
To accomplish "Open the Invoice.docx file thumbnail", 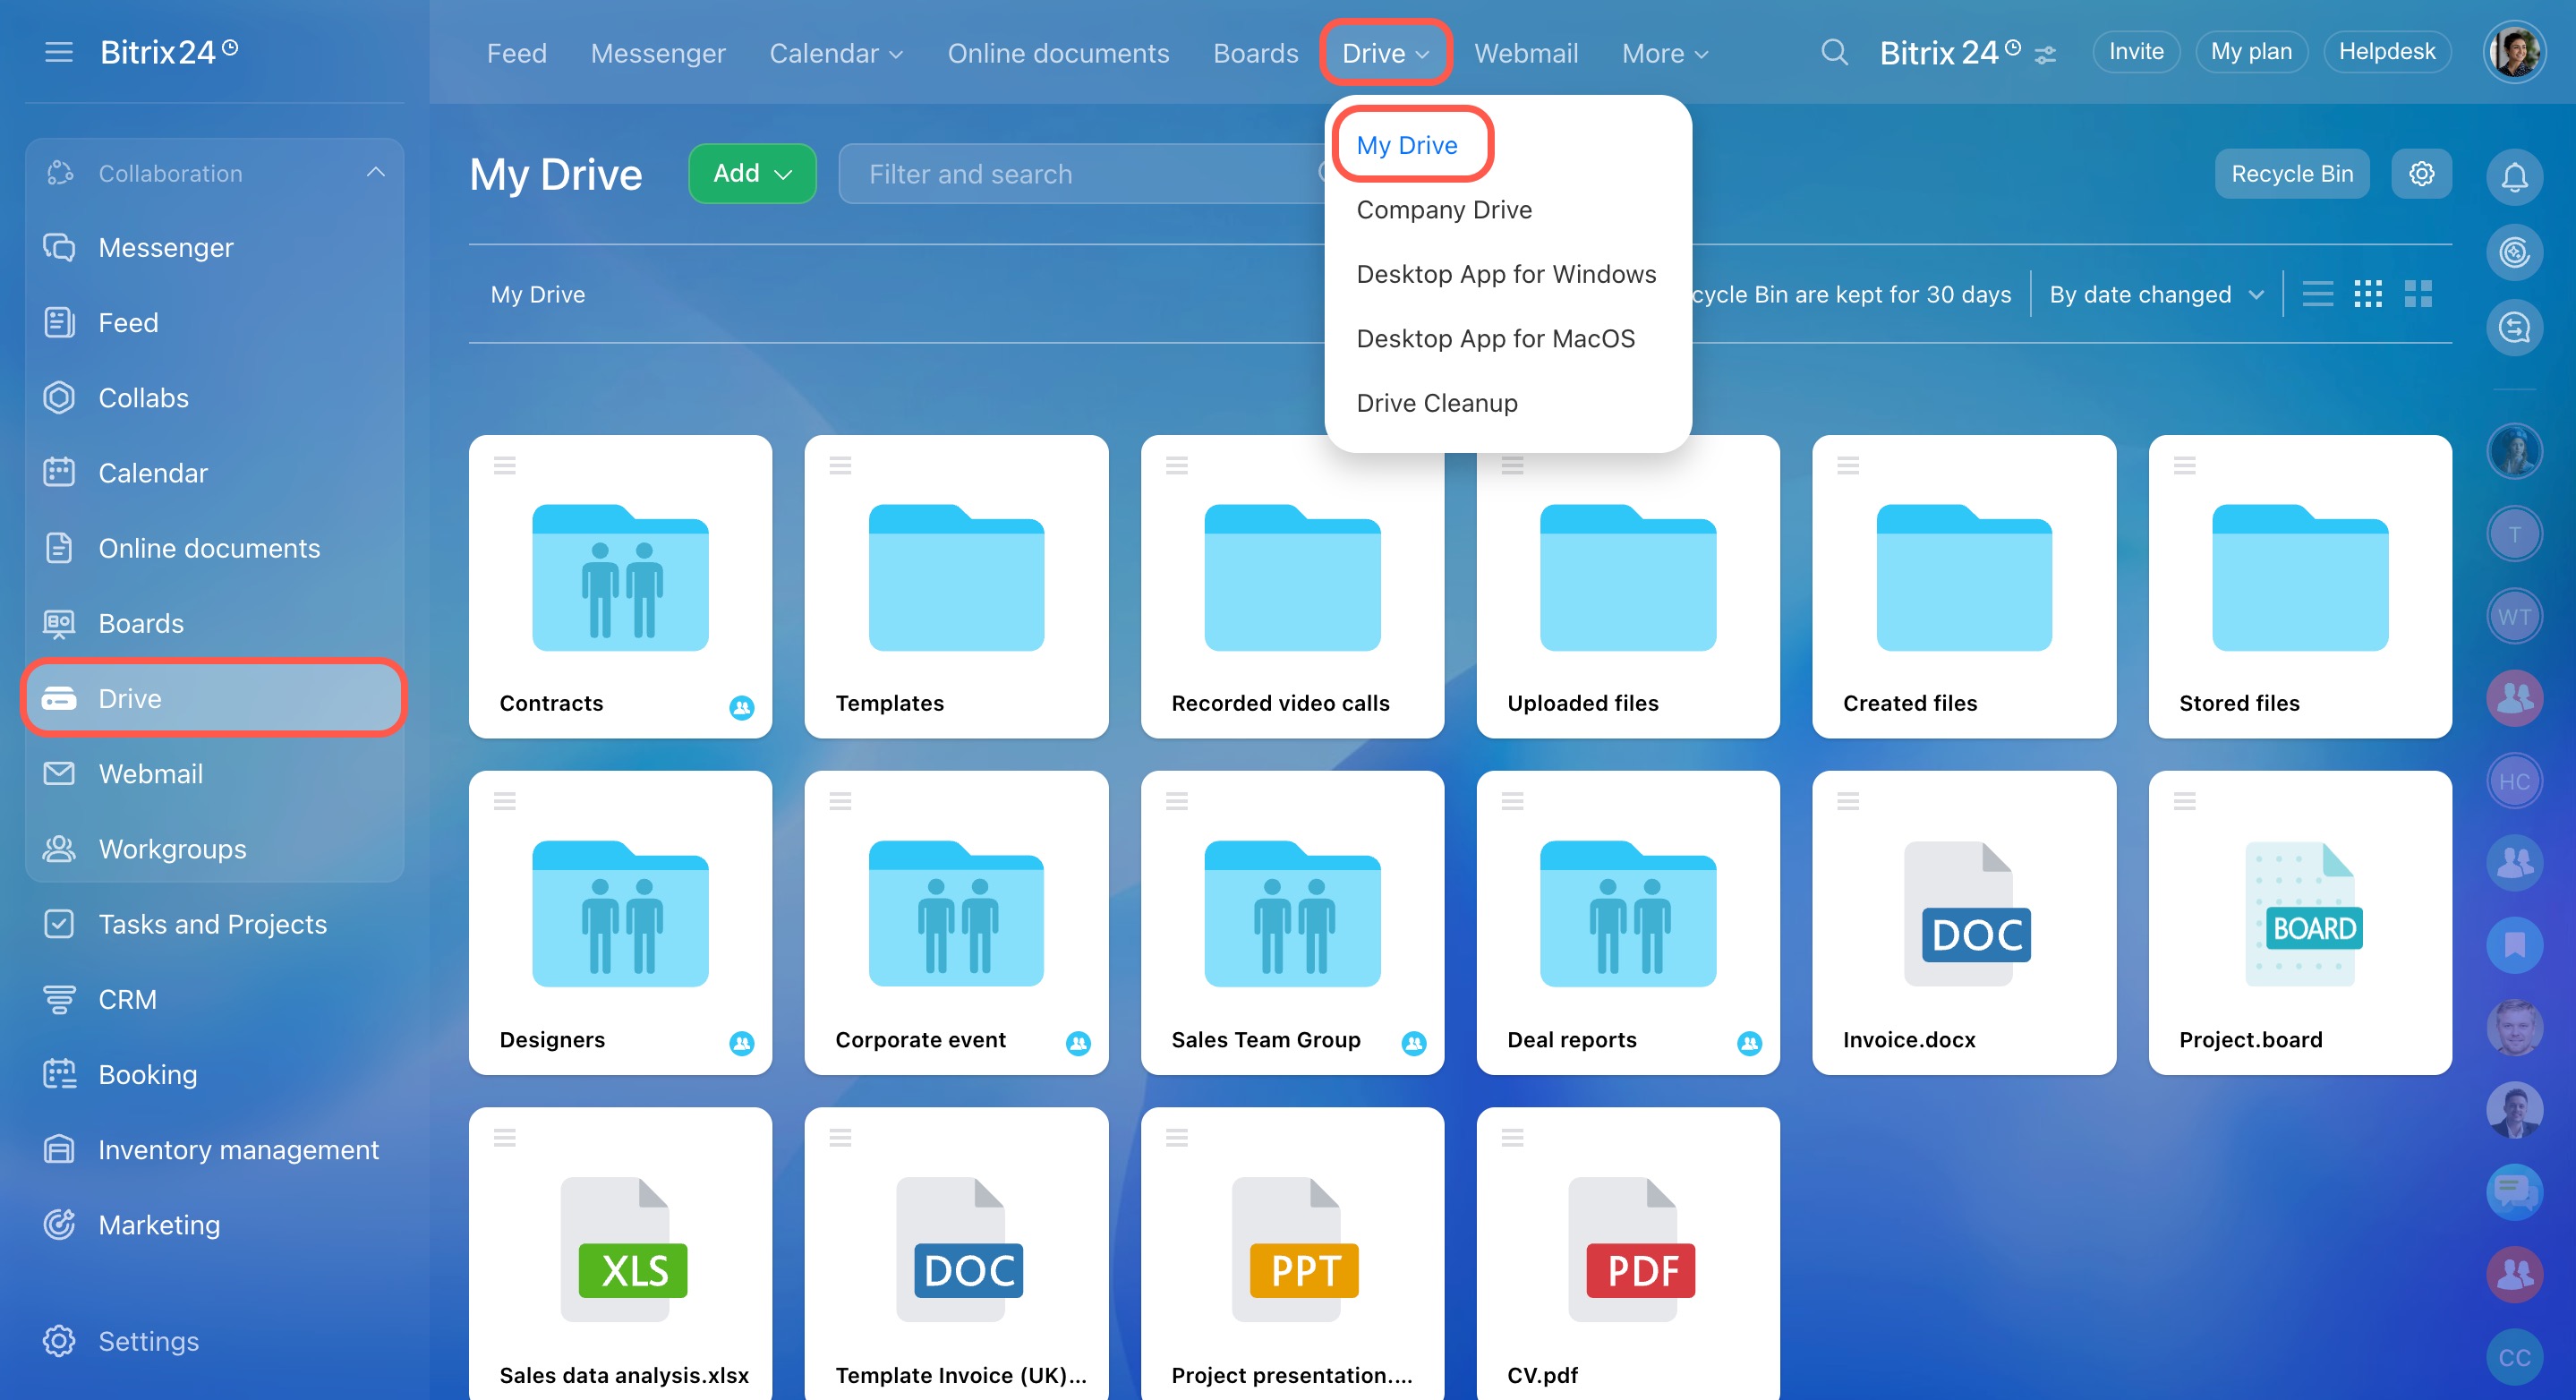I will [1964, 915].
